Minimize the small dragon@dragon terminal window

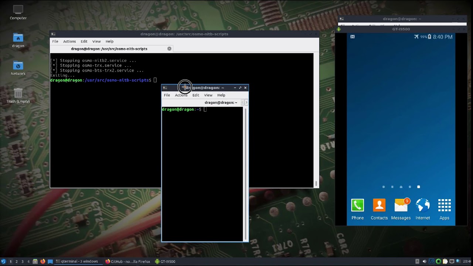(235, 88)
